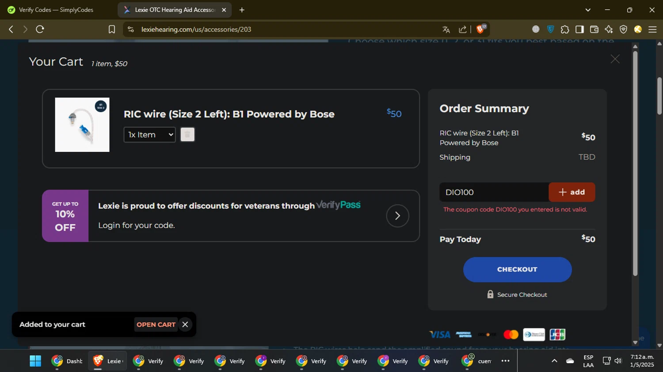Click the invalid coupon code error message
Image resolution: width=663 pixels, height=372 pixels.
pos(515,210)
